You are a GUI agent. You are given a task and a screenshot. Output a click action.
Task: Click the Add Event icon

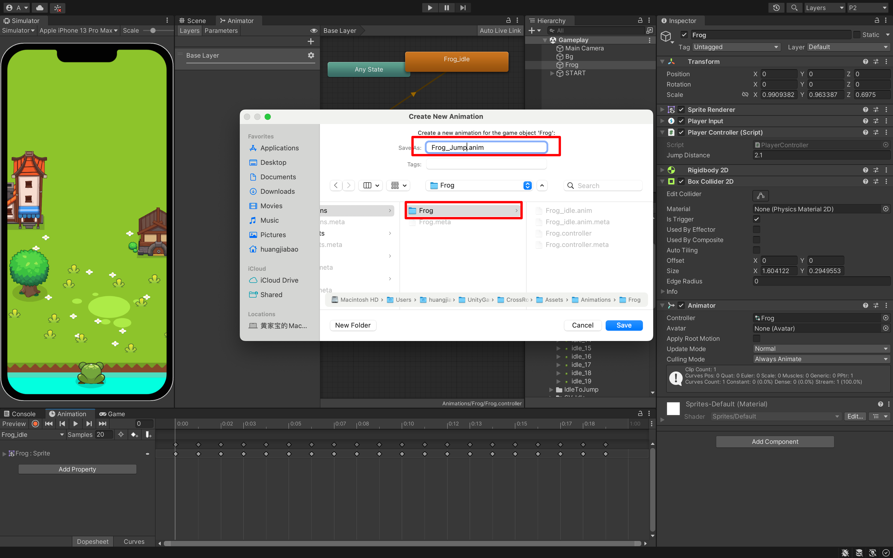point(148,435)
